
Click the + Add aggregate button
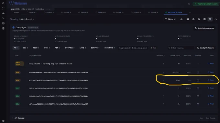click(x=153, y=48)
